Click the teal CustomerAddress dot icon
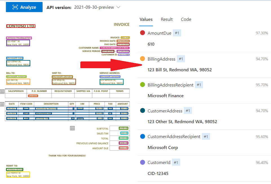Image resolution: width=271 pixels, height=184 pixels. (142, 110)
